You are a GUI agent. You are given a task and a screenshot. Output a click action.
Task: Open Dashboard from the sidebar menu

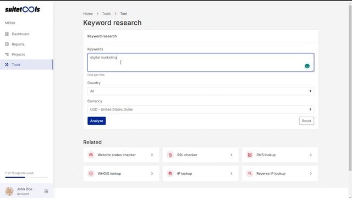(26, 34)
